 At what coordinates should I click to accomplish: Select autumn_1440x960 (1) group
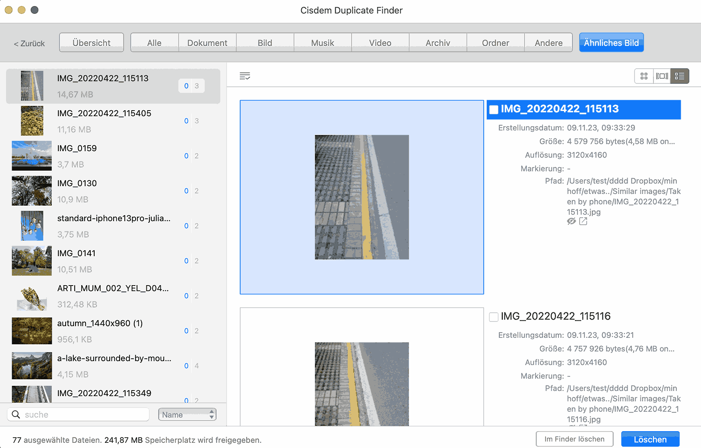113,331
